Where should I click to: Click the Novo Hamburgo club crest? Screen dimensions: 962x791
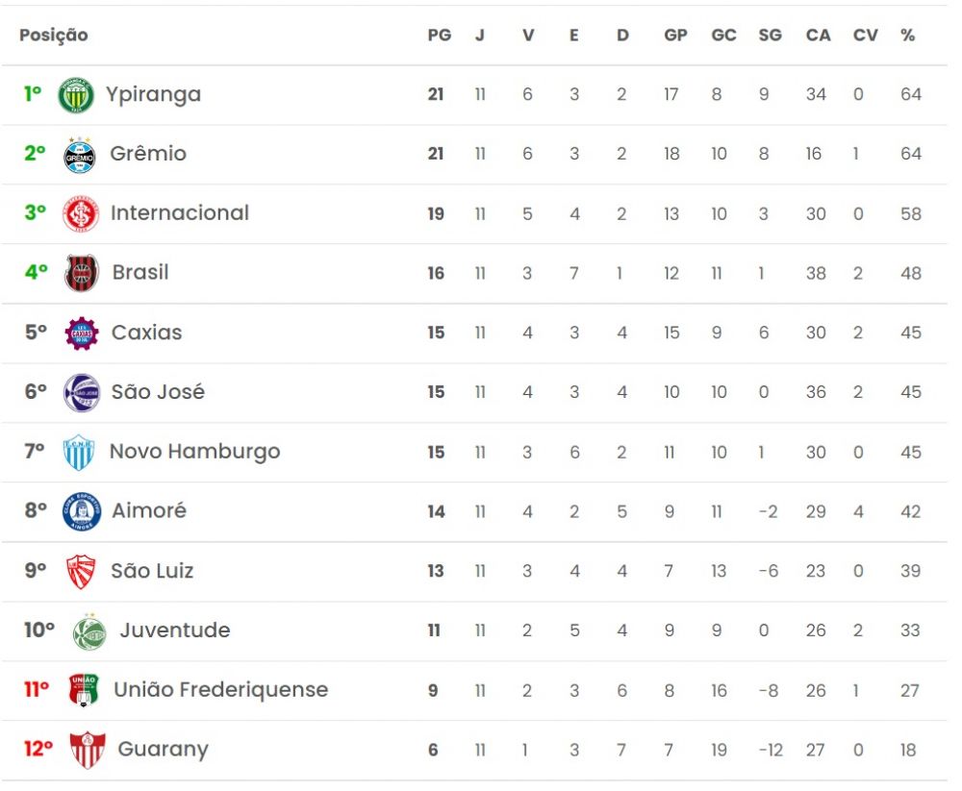point(79,453)
